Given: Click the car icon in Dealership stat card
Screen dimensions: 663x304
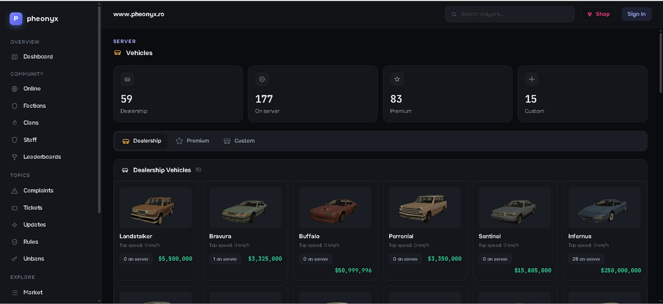Looking at the screenshot, I should tap(127, 79).
